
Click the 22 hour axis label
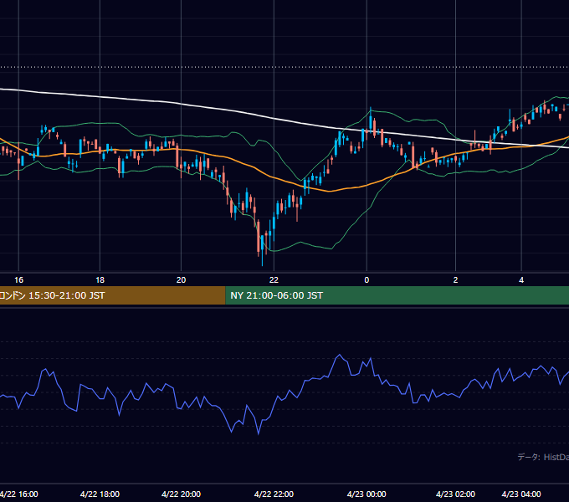(x=274, y=280)
